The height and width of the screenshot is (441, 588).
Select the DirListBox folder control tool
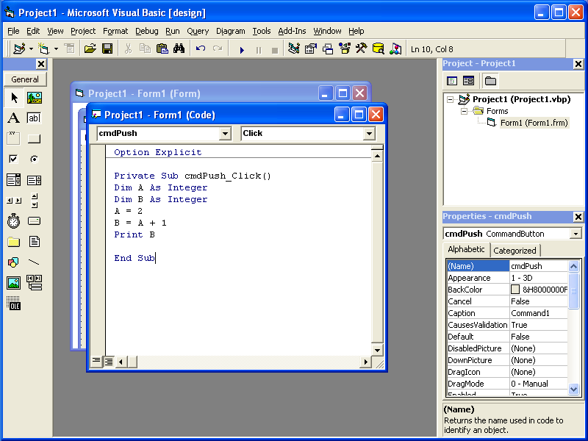14,242
